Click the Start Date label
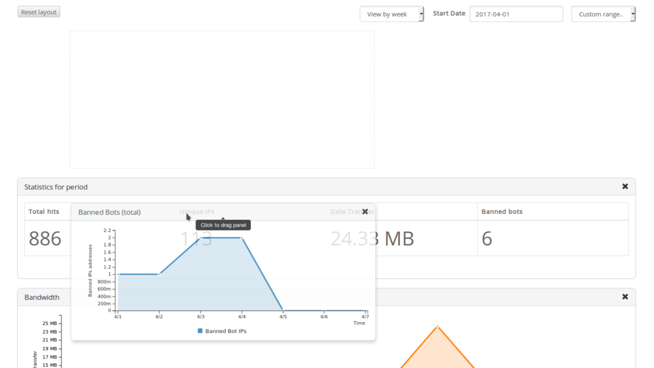 (x=449, y=13)
